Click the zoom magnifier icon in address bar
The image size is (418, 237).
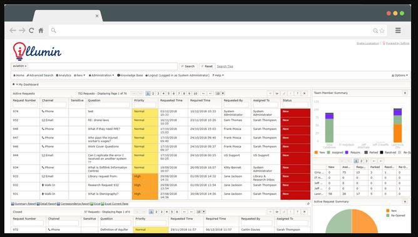click(x=375, y=31)
